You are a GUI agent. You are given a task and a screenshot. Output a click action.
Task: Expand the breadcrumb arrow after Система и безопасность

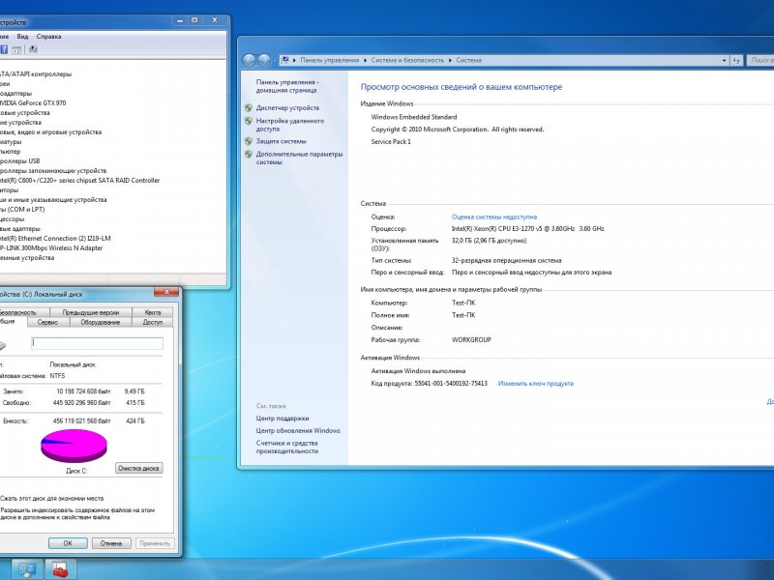(x=450, y=60)
